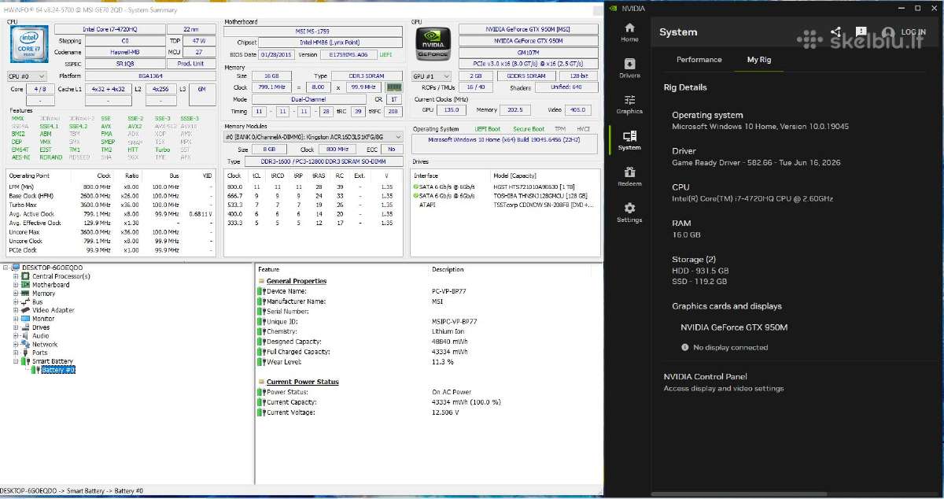
Task: Click LOG IN in NVIDIA app
Action: [913, 33]
